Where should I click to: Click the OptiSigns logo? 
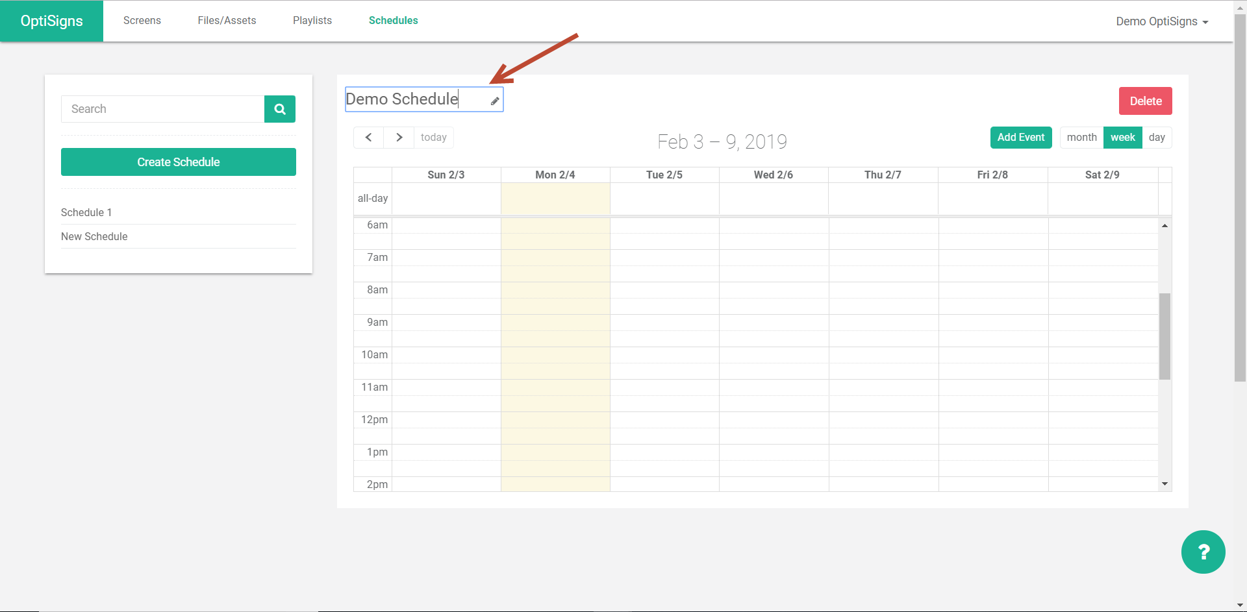click(x=51, y=21)
